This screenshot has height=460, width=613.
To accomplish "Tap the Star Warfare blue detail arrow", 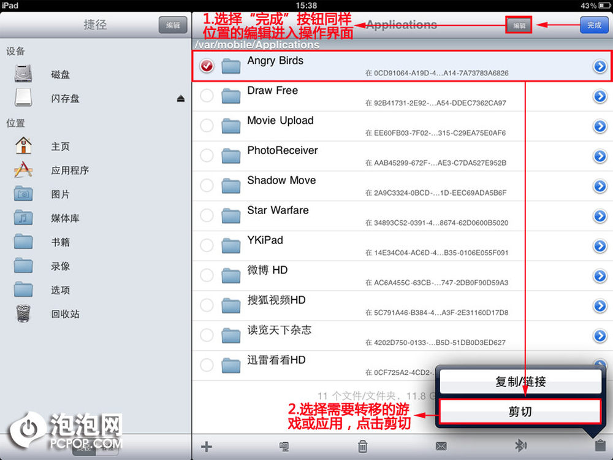I will coord(600,216).
